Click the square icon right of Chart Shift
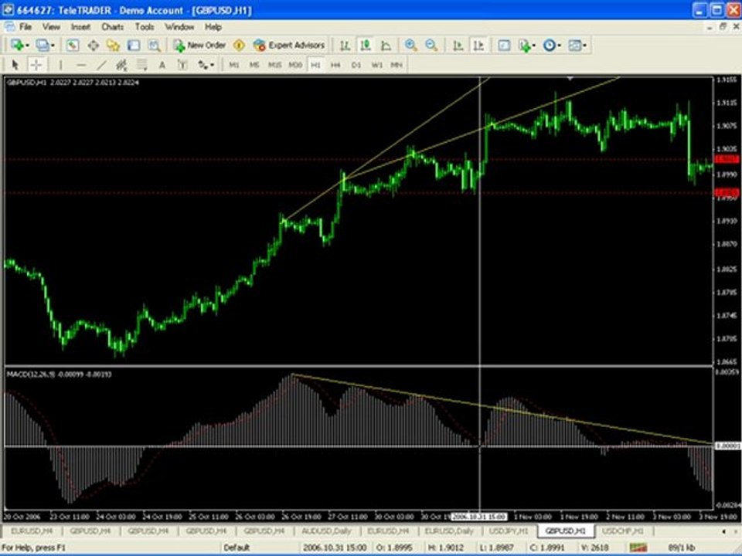 tap(504, 46)
